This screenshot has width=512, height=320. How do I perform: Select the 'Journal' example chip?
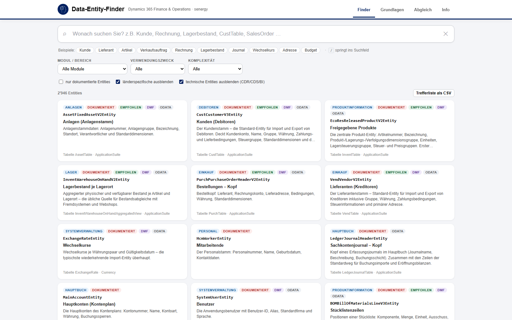click(238, 50)
